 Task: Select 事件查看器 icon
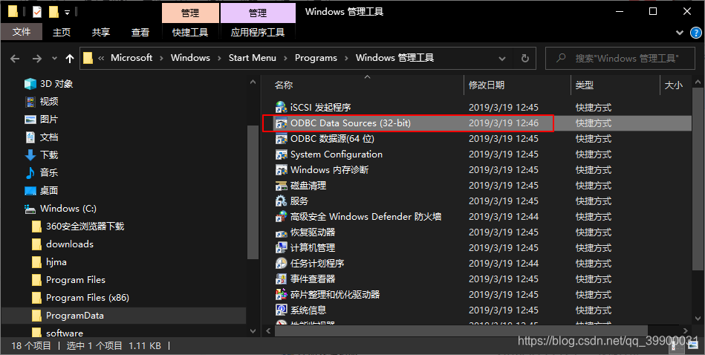coord(281,279)
